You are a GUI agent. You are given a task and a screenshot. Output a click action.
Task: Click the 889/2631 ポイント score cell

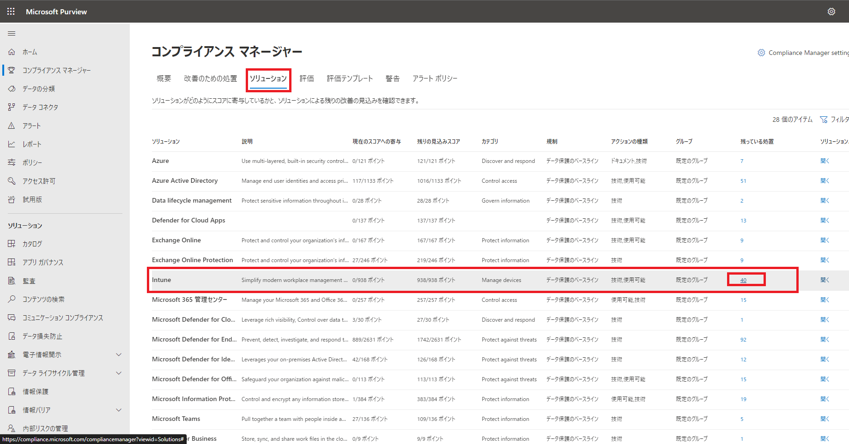tap(373, 340)
